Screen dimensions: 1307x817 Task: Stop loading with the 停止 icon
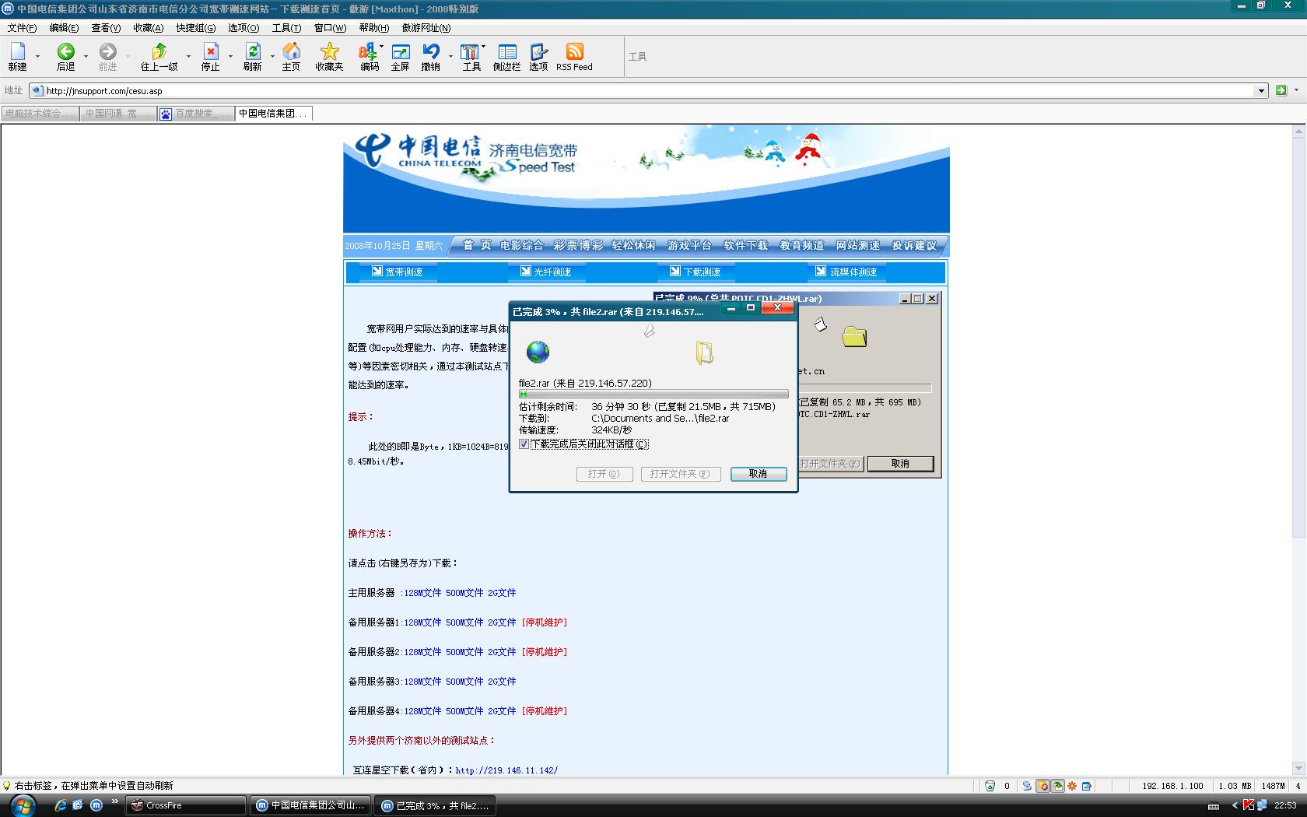pos(211,56)
